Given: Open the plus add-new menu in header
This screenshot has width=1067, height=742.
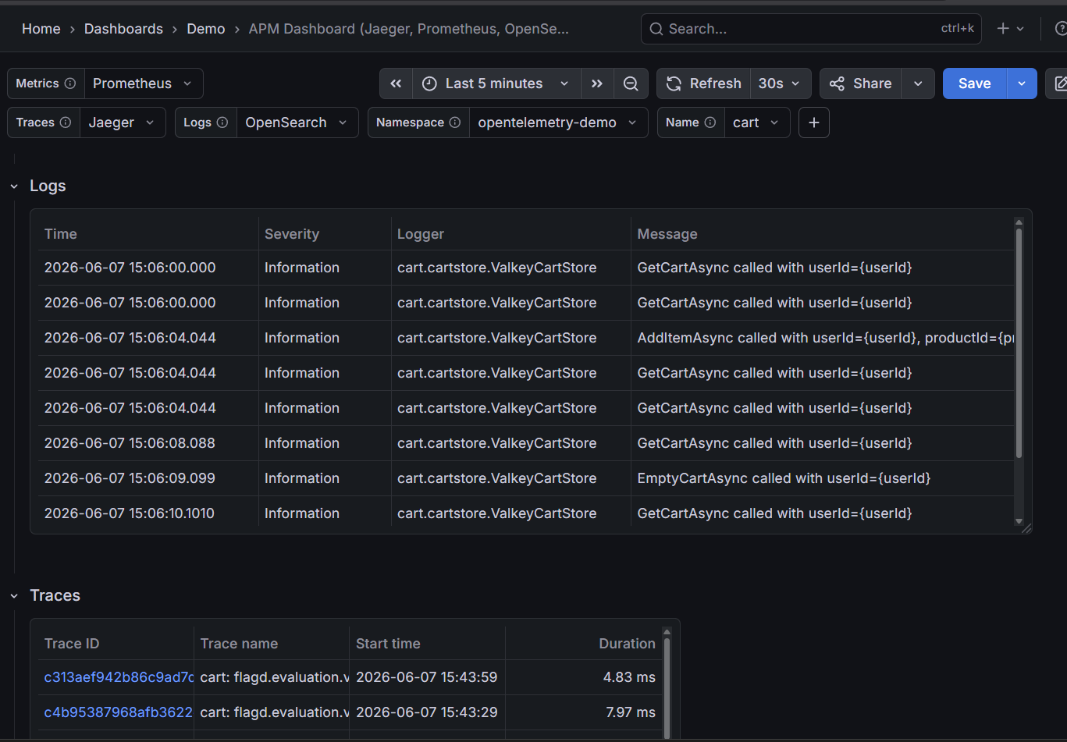Looking at the screenshot, I should 1010,29.
